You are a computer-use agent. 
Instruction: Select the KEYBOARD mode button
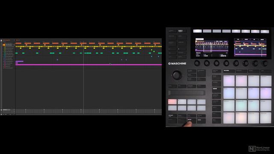point(241,71)
